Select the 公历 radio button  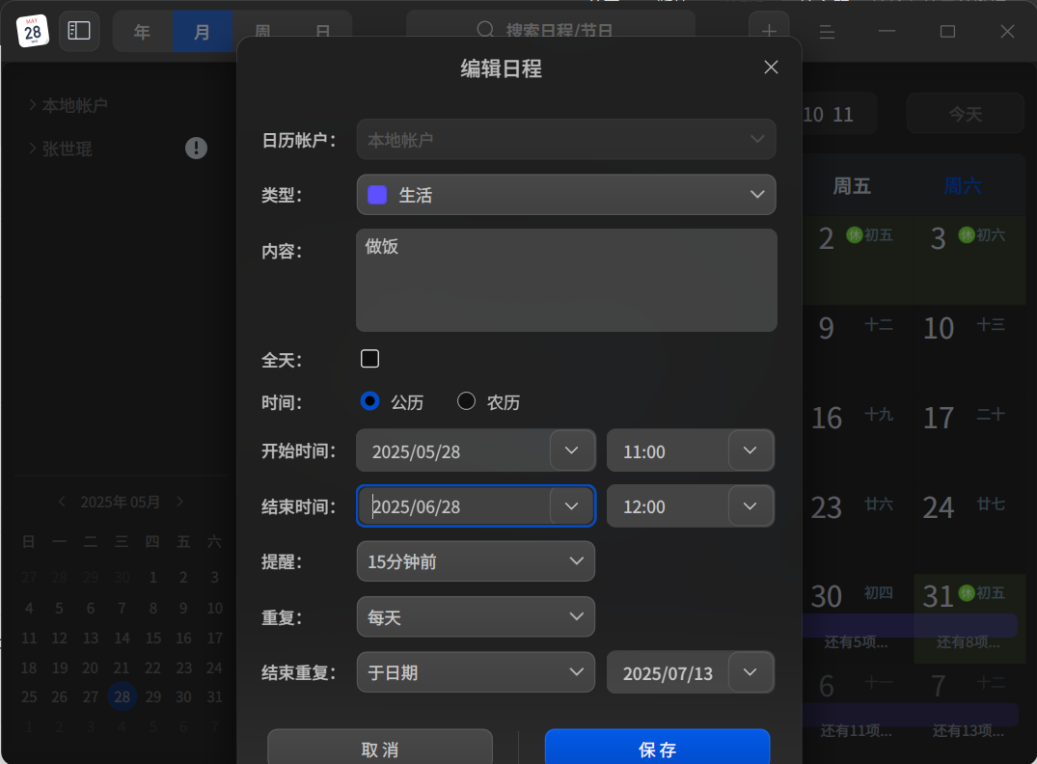click(x=369, y=401)
